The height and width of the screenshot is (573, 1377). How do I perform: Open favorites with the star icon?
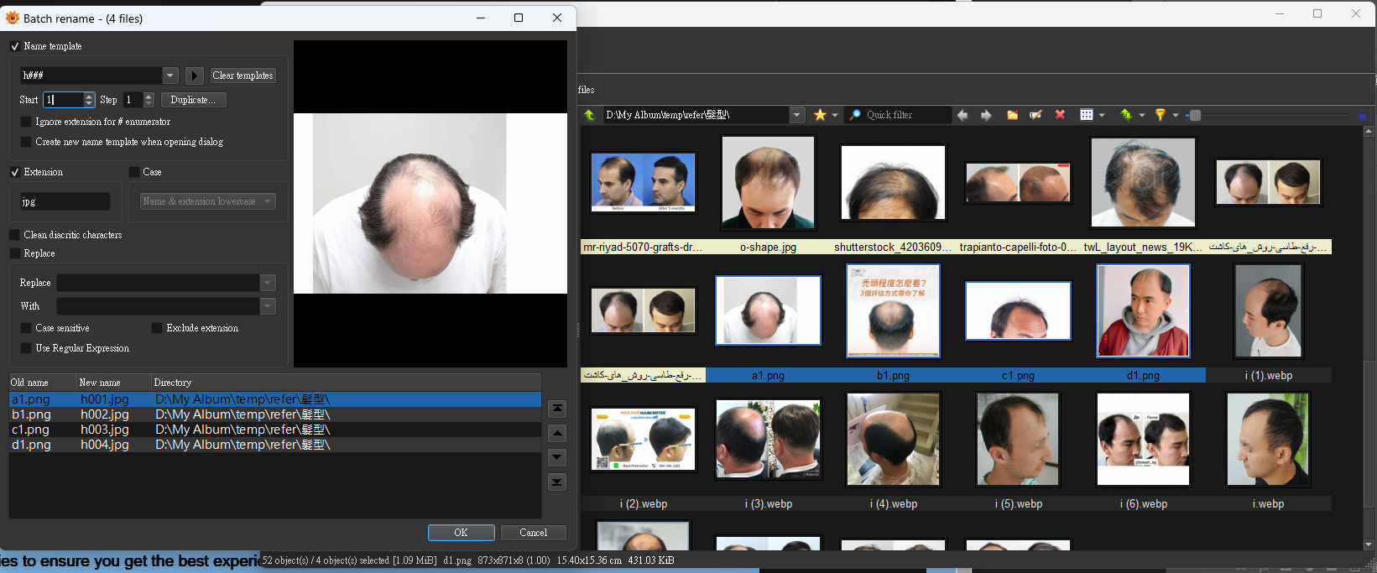820,115
